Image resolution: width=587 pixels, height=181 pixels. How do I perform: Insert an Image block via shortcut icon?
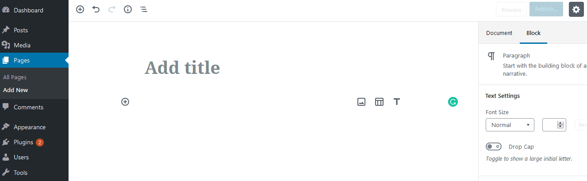(x=361, y=102)
